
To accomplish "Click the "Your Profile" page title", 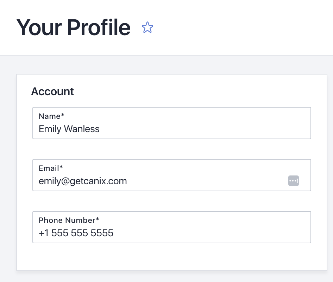I will [x=73, y=27].
